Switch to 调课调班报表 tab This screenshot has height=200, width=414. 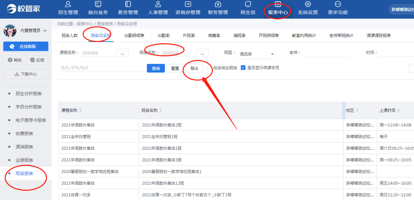(x=379, y=36)
